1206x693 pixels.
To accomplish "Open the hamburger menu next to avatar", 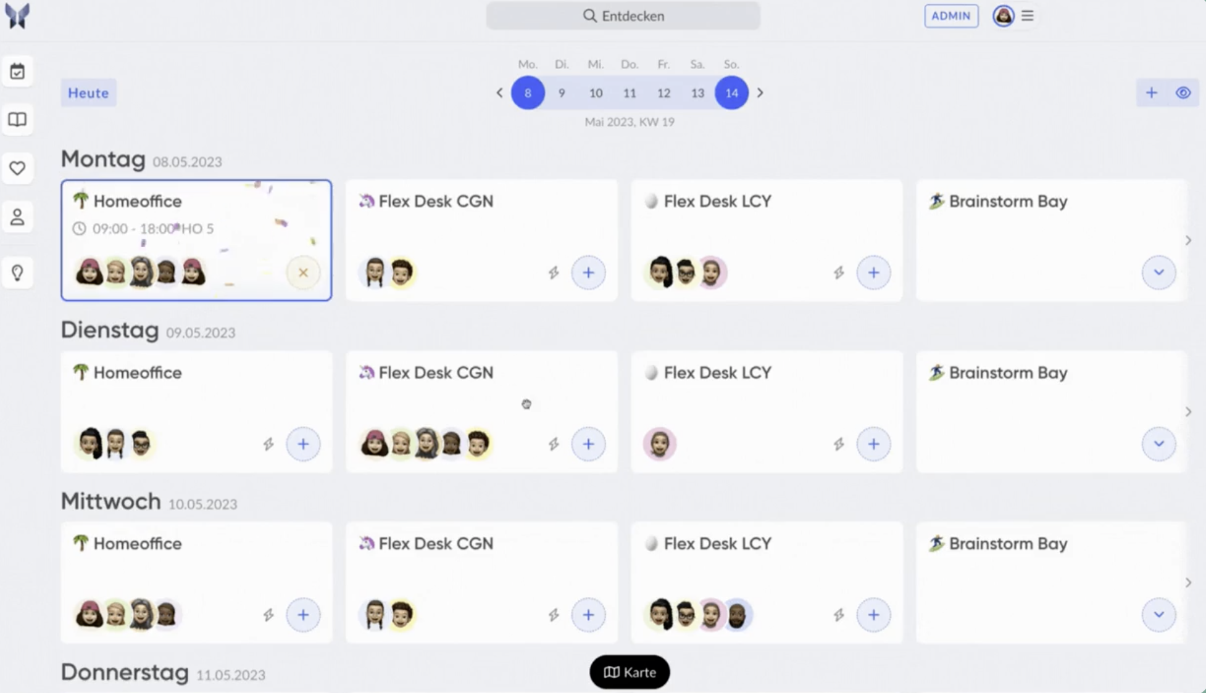I will point(1027,16).
